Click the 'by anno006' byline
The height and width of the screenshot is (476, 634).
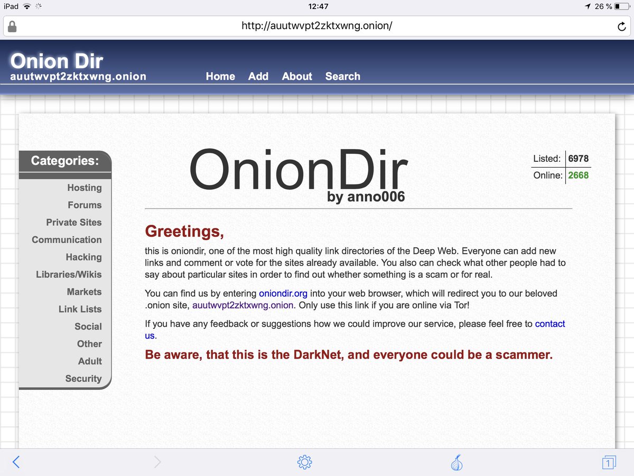click(x=366, y=197)
